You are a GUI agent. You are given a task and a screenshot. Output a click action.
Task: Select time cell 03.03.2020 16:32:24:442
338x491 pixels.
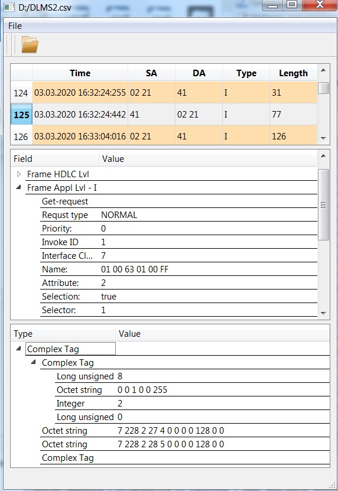[80, 115]
